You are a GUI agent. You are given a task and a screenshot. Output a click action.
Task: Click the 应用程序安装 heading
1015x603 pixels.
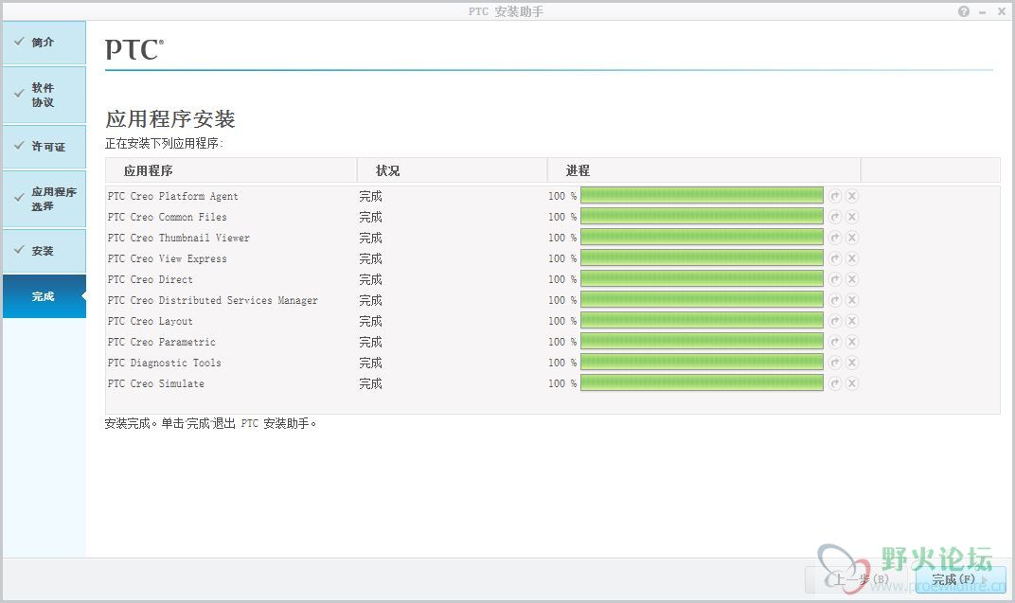pos(170,119)
